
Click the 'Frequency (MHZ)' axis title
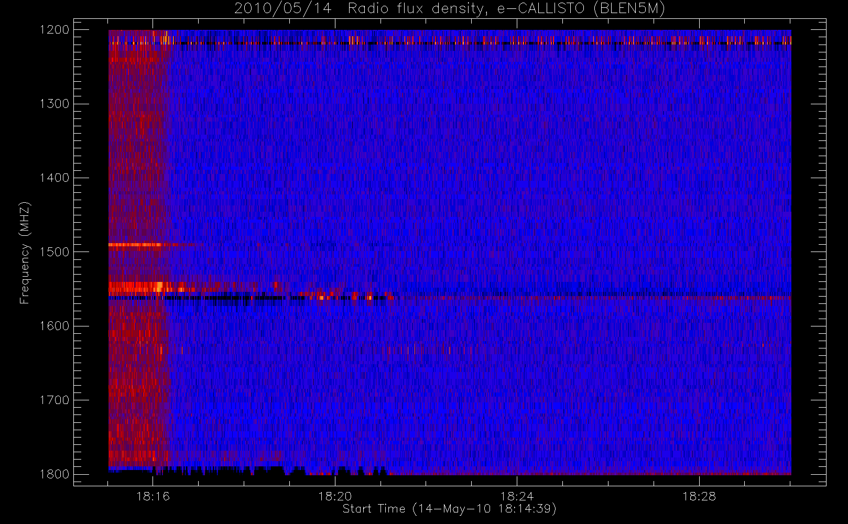[25, 253]
